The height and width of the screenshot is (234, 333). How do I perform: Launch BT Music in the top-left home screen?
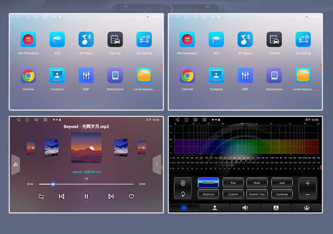point(86,40)
